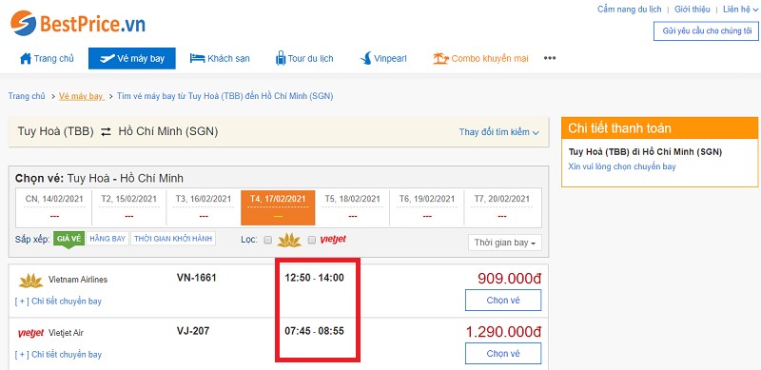Select the Khách sạn bed icon

[x=197, y=58]
